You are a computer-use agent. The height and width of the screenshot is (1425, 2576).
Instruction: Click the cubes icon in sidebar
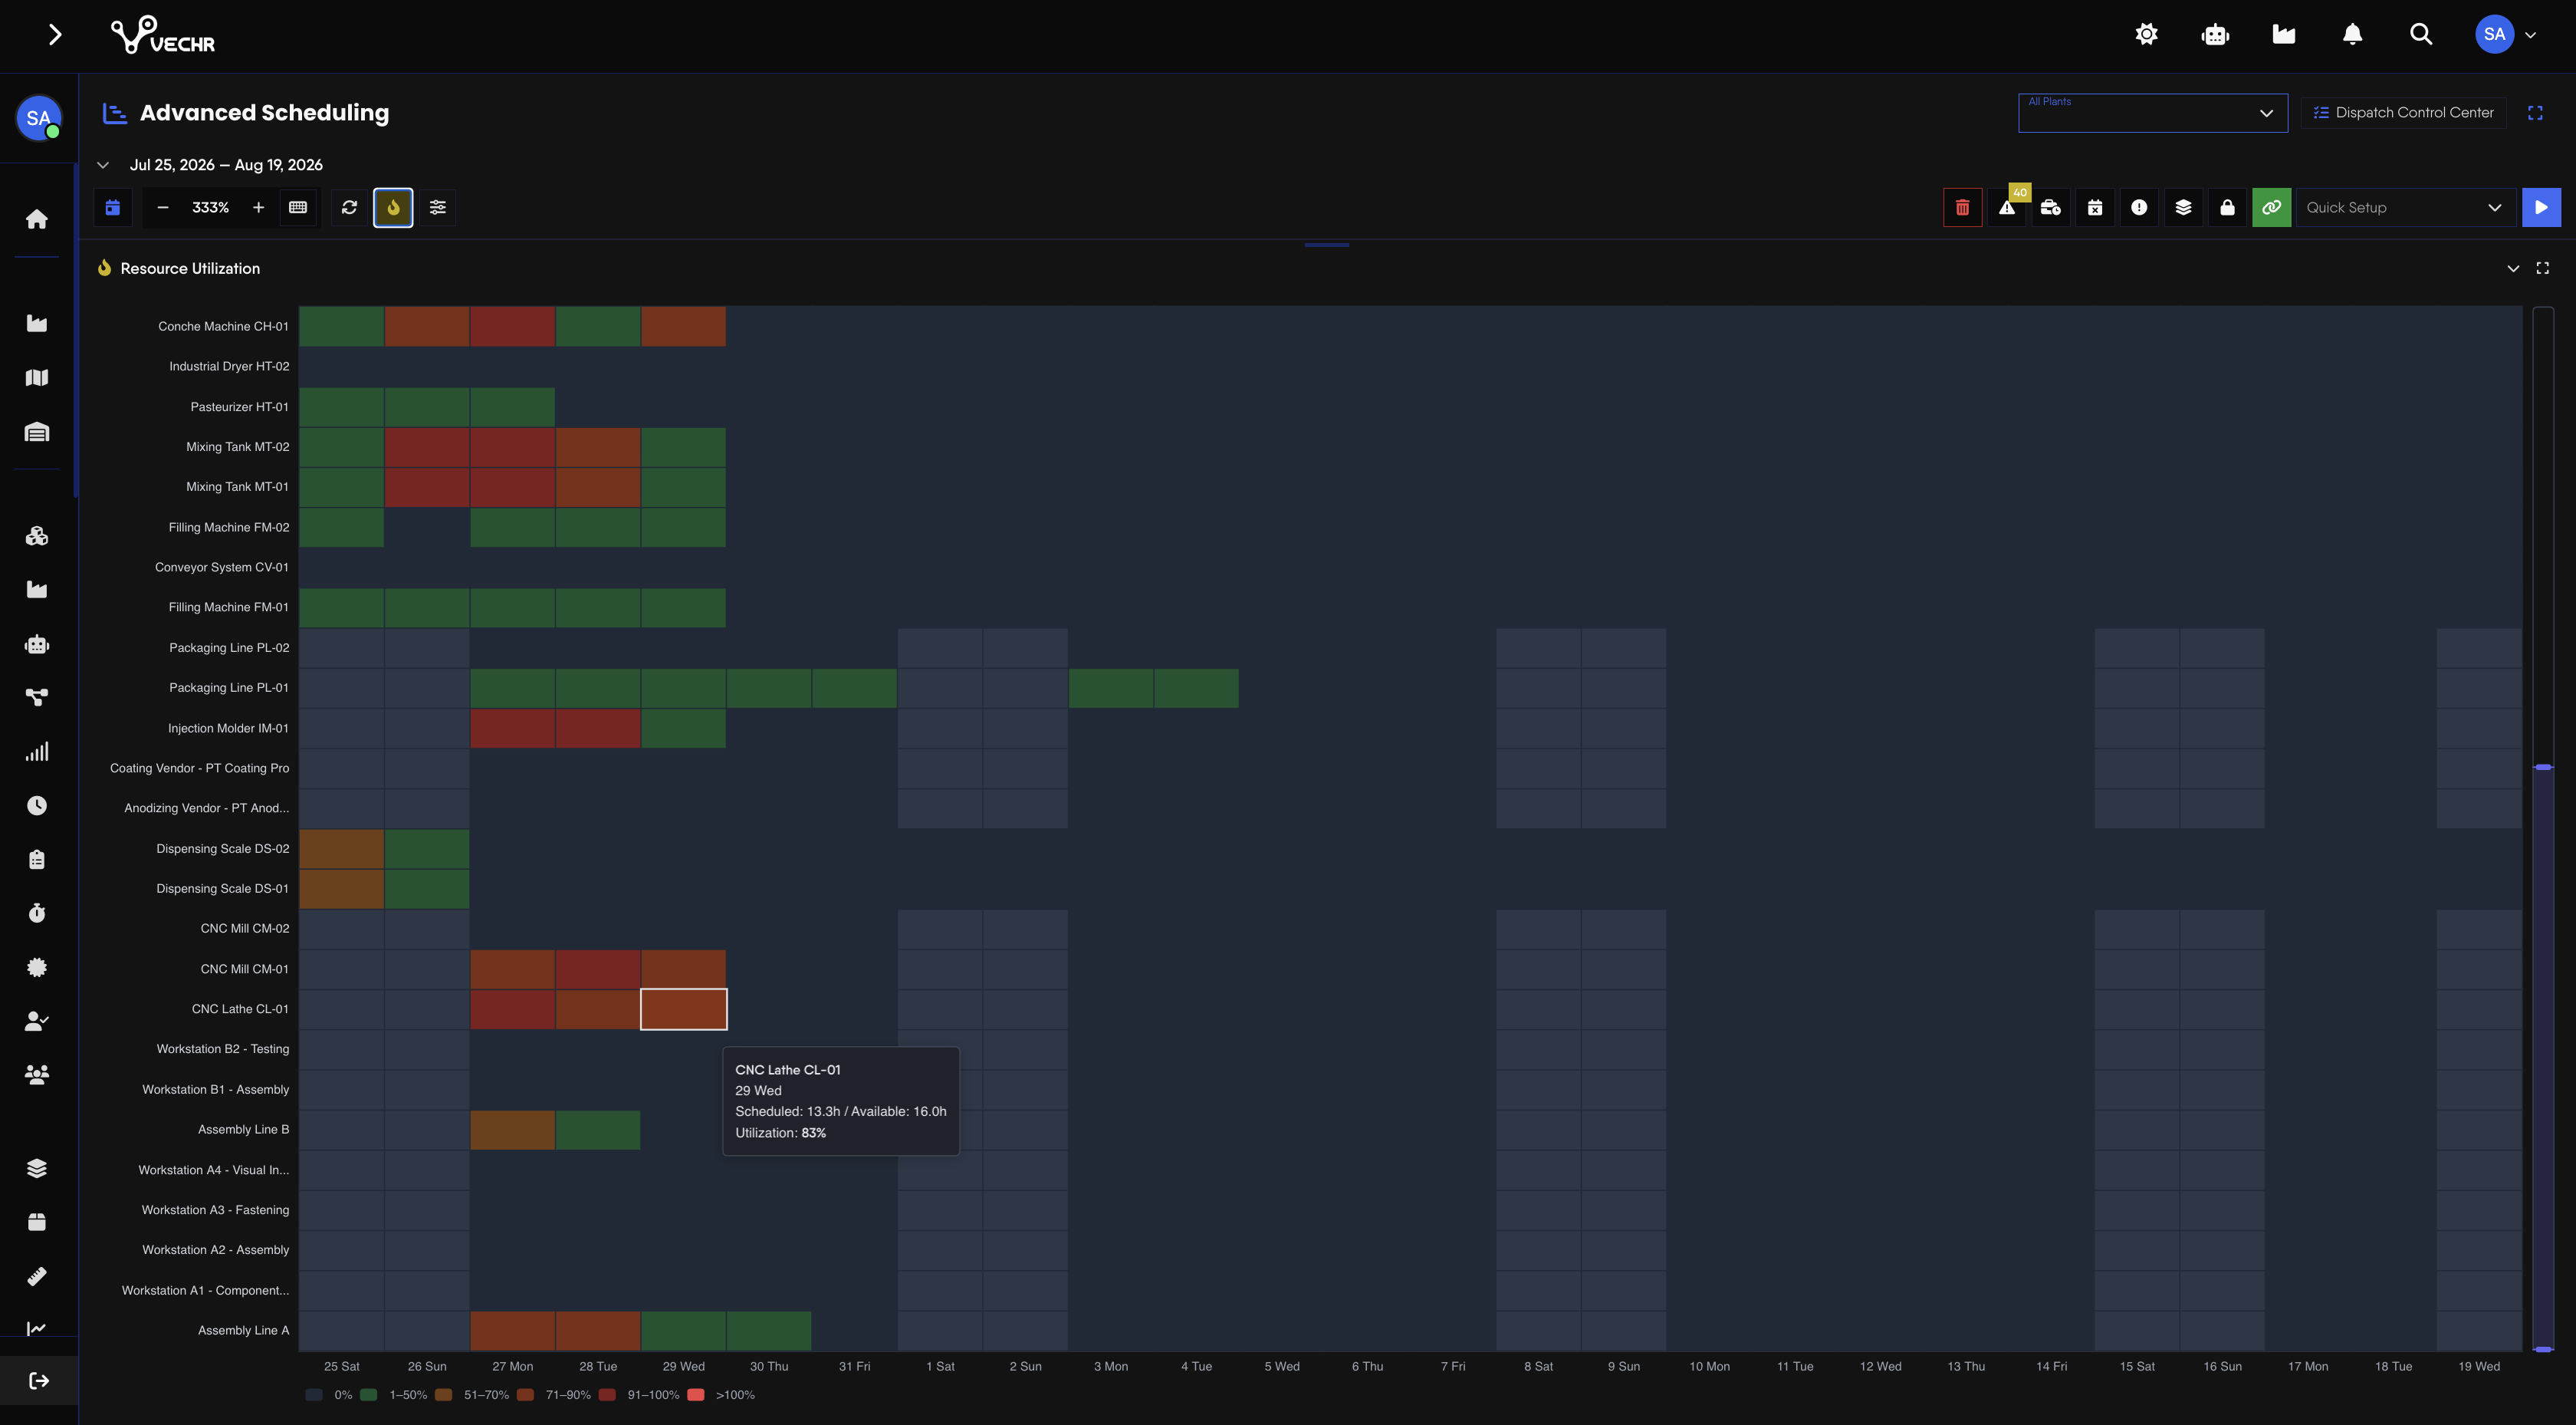[x=37, y=536]
